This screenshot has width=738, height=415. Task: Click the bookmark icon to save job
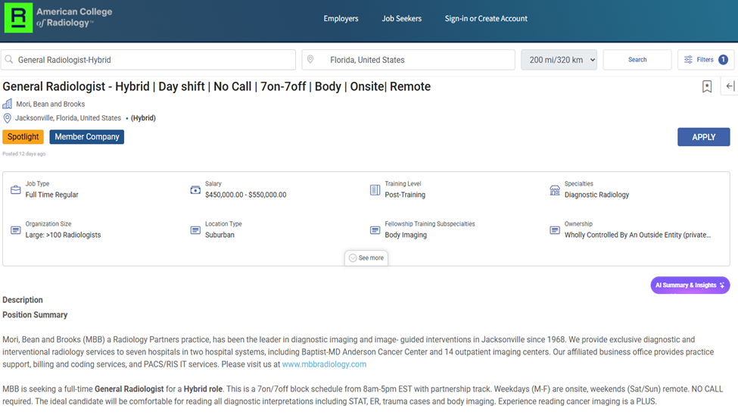[x=706, y=87]
